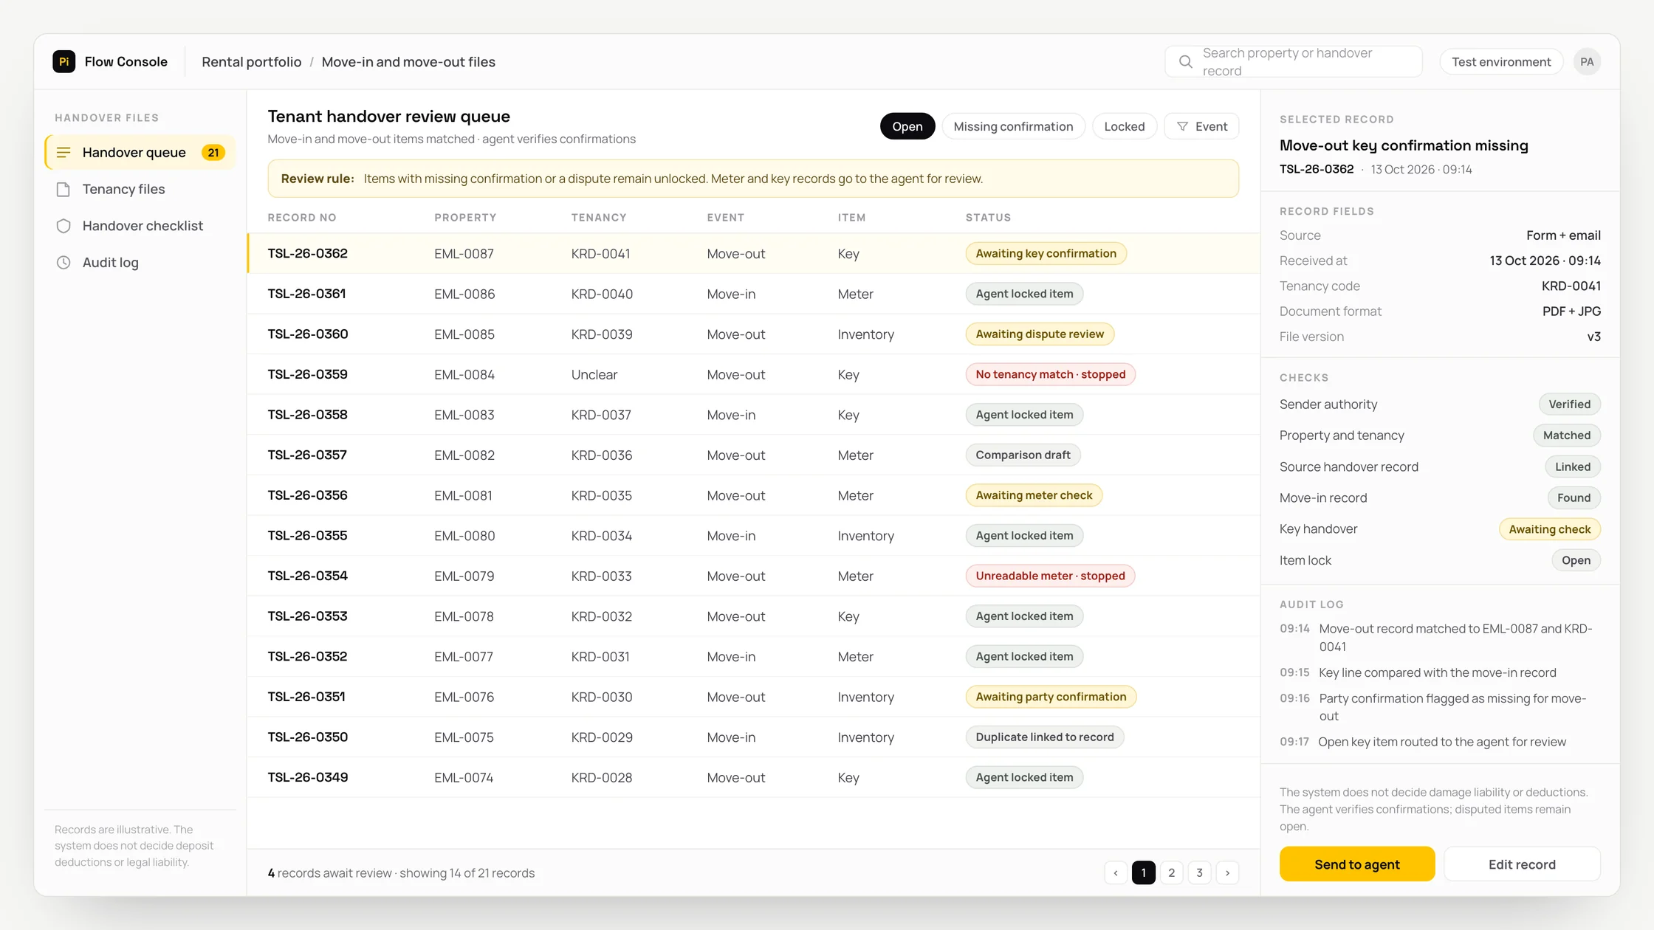1654x930 pixels.
Task: Open Rental portfolio breadcrumb link
Action: click(252, 62)
